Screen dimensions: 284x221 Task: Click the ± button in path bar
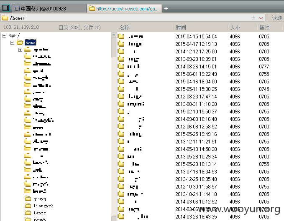[253, 18]
